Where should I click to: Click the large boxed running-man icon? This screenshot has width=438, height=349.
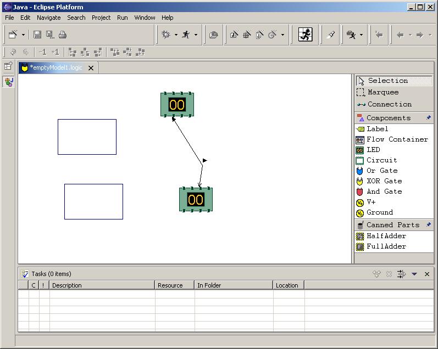[x=306, y=35]
